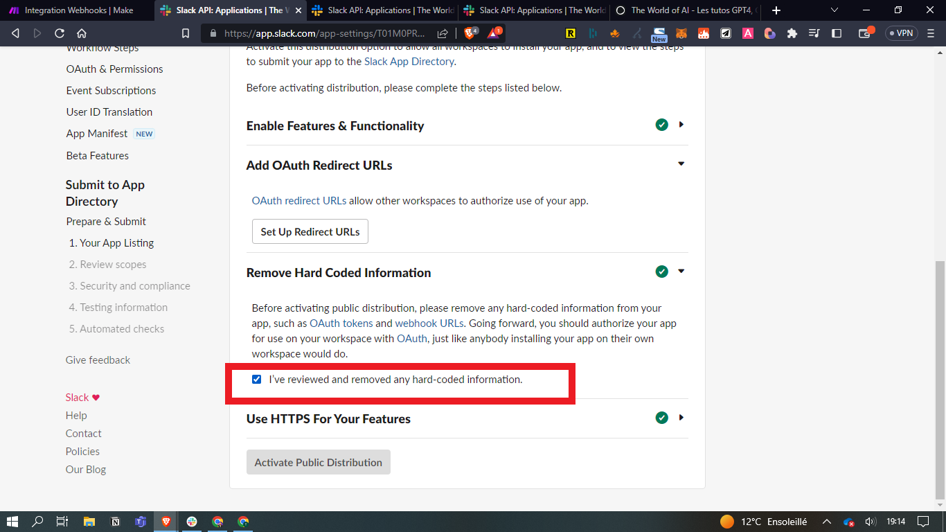
Task: Click the Brave VPN button
Action: [x=901, y=33]
